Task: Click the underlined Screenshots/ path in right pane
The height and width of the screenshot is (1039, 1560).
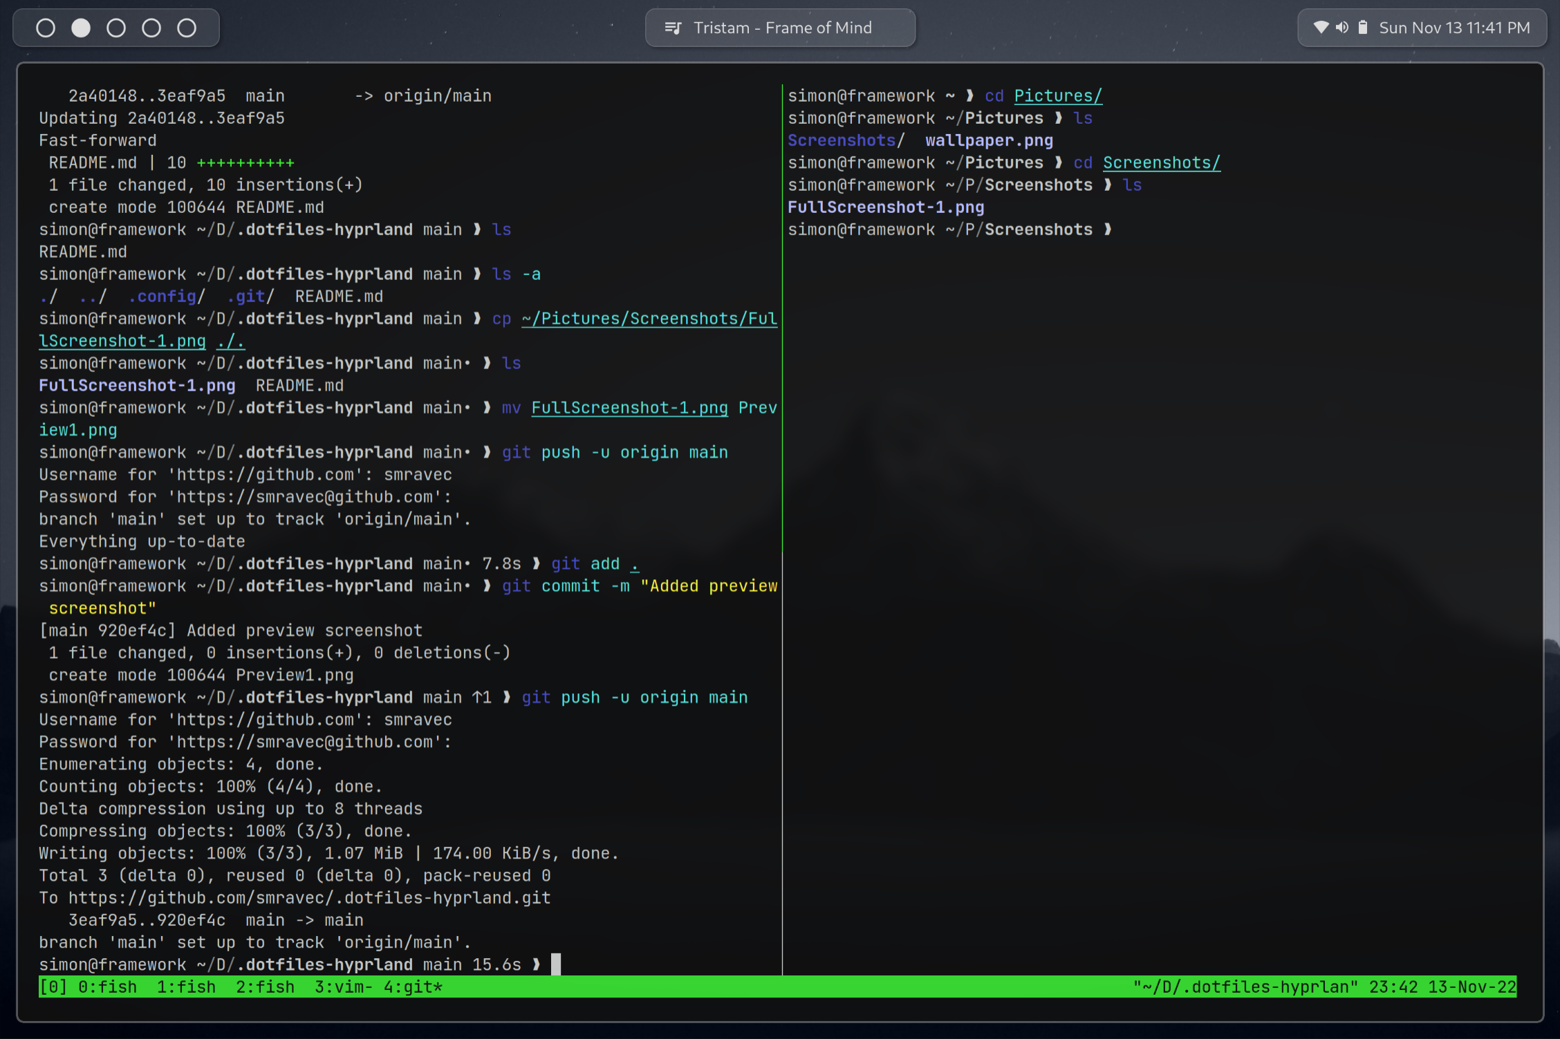Action: pyautogui.click(x=1161, y=163)
